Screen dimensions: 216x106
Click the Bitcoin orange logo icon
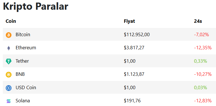pyautogui.click(x=9, y=35)
